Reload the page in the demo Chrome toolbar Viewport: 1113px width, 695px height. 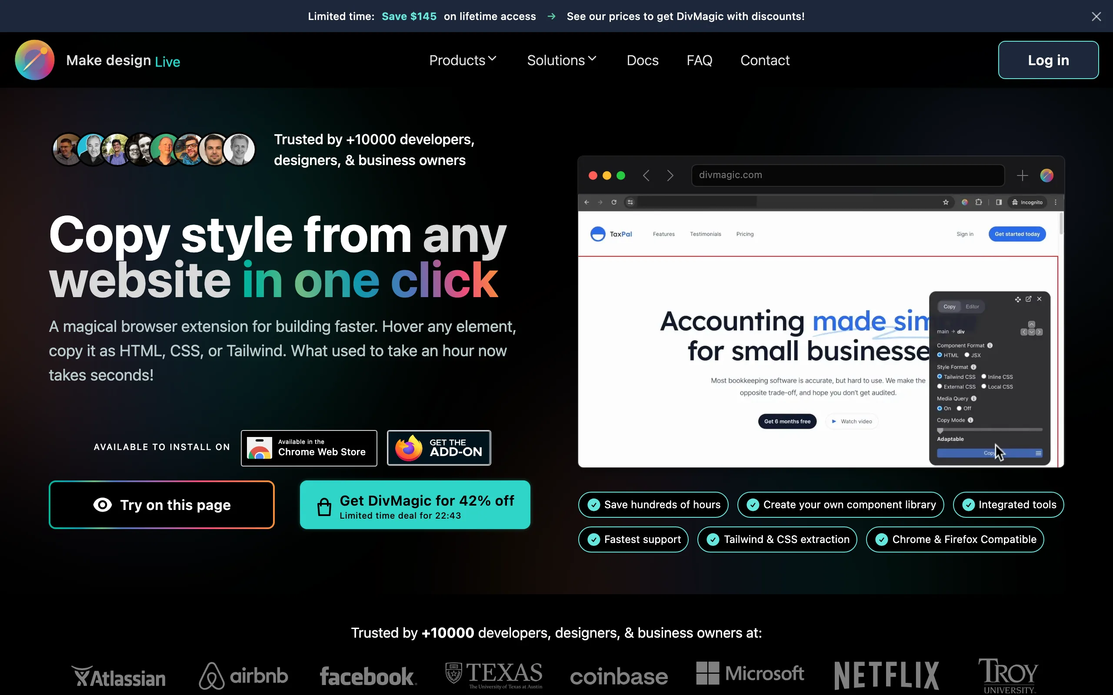point(614,202)
